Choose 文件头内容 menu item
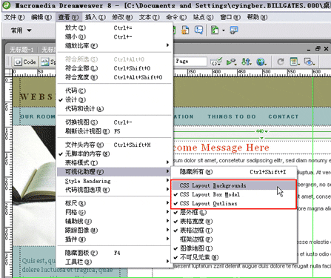The image size is (331, 278). [x=114, y=145]
